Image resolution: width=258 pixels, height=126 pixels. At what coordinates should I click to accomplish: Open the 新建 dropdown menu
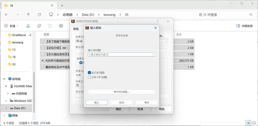(x=11, y=26)
